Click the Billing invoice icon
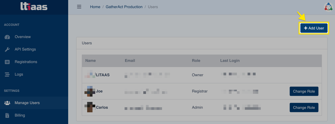The width and height of the screenshot is (335, 124). 7,115
